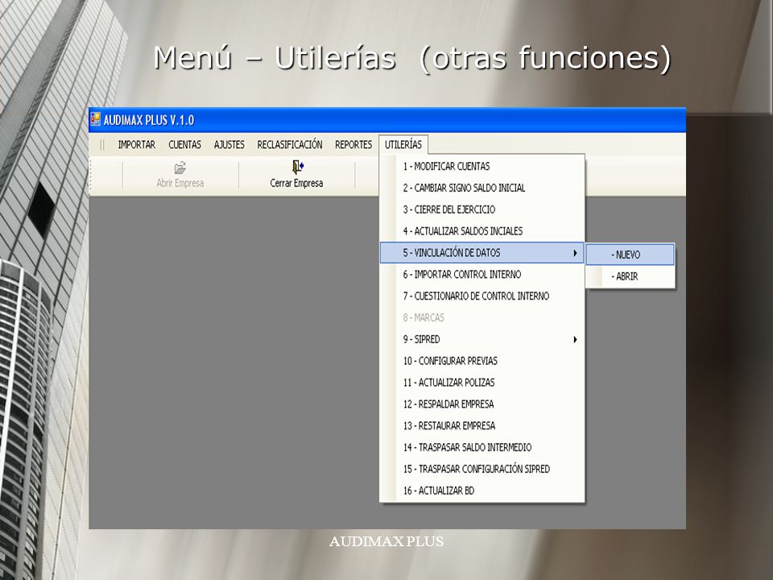Select 11 - ACTUALIZAR POLIZAS

pyautogui.click(x=482, y=382)
